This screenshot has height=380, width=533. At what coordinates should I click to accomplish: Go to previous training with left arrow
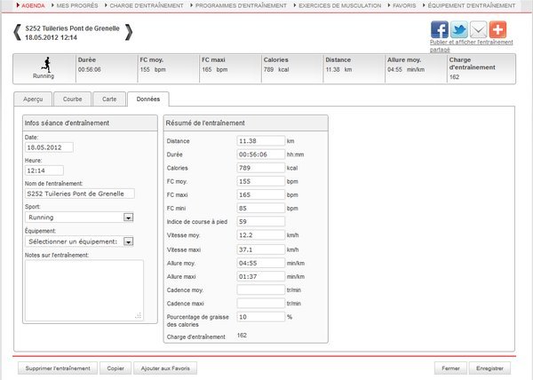[19, 33]
